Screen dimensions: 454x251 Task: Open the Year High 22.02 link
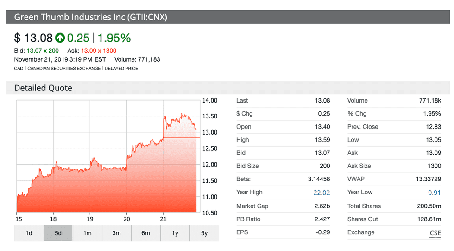coord(322,193)
